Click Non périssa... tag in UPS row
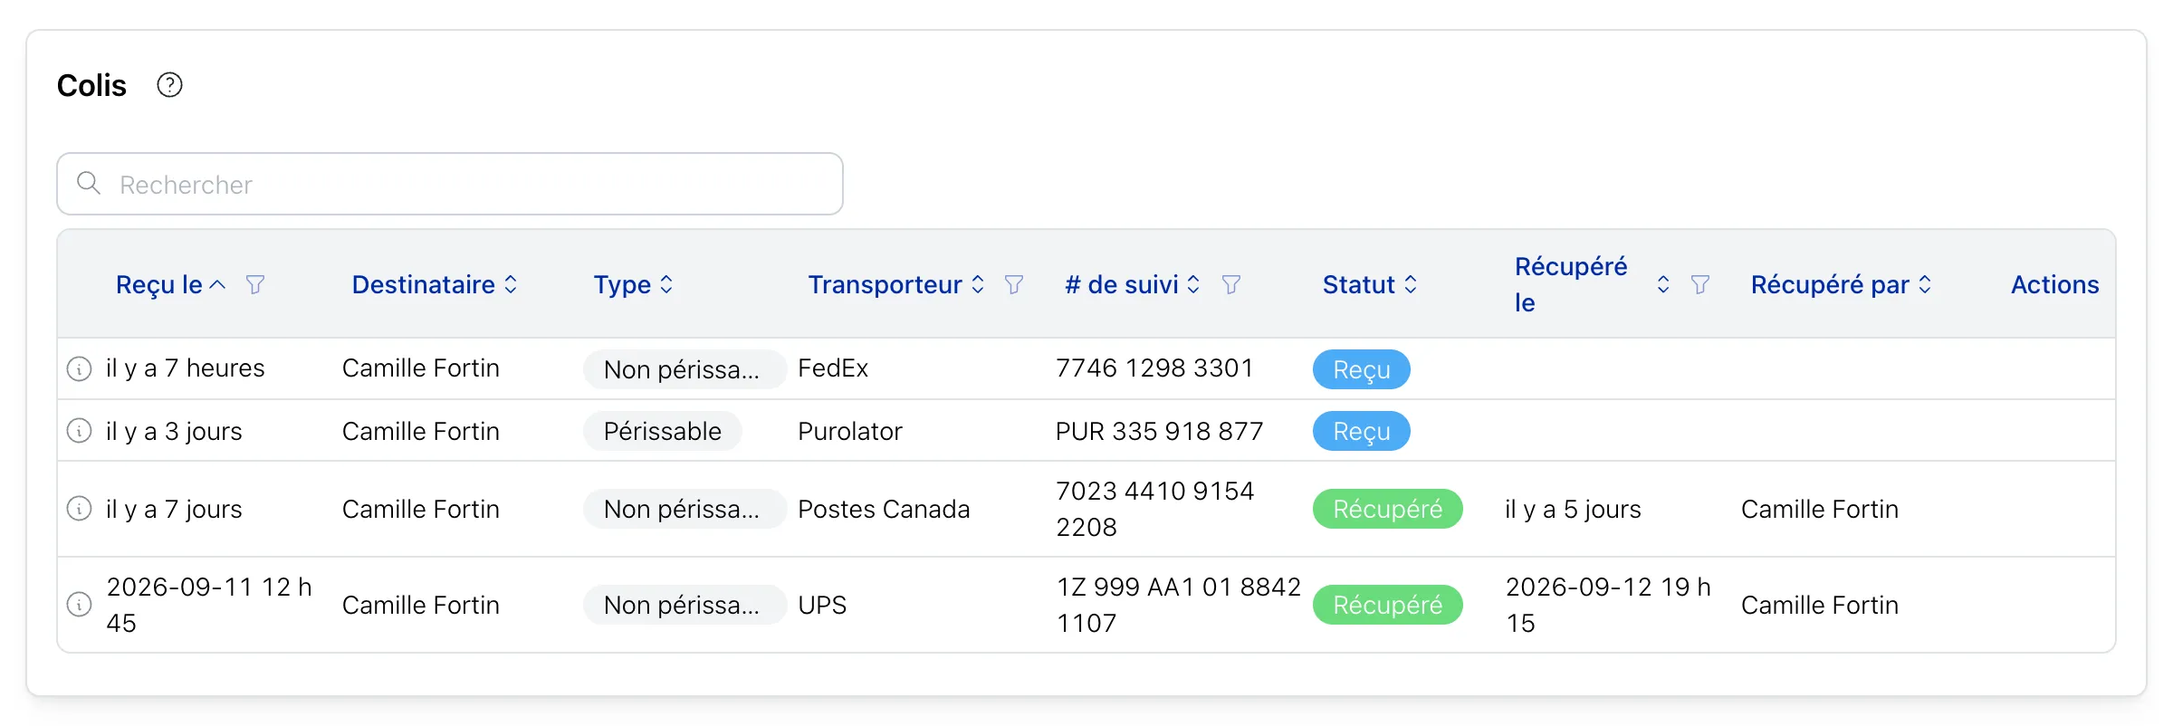Viewport: 2173px width, 726px height. [x=684, y=605]
